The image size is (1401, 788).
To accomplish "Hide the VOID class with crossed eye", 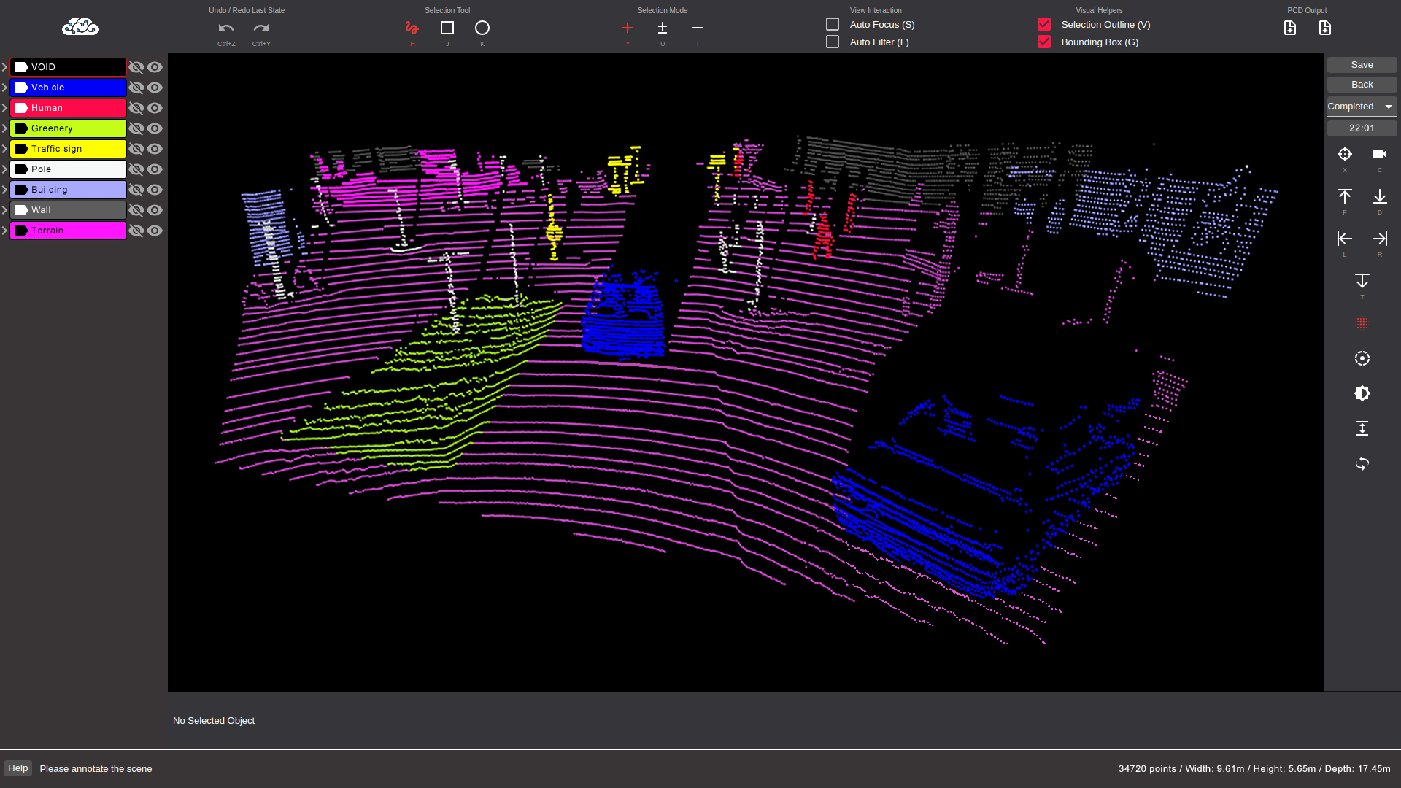I will pyautogui.click(x=136, y=67).
